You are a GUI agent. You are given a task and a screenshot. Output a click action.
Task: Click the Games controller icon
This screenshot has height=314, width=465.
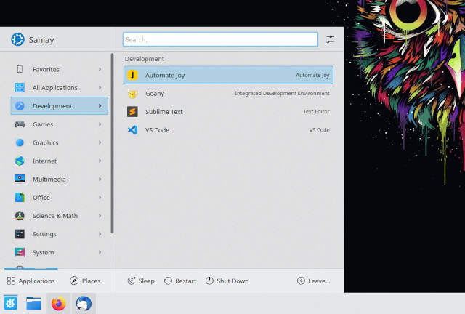point(20,124)
